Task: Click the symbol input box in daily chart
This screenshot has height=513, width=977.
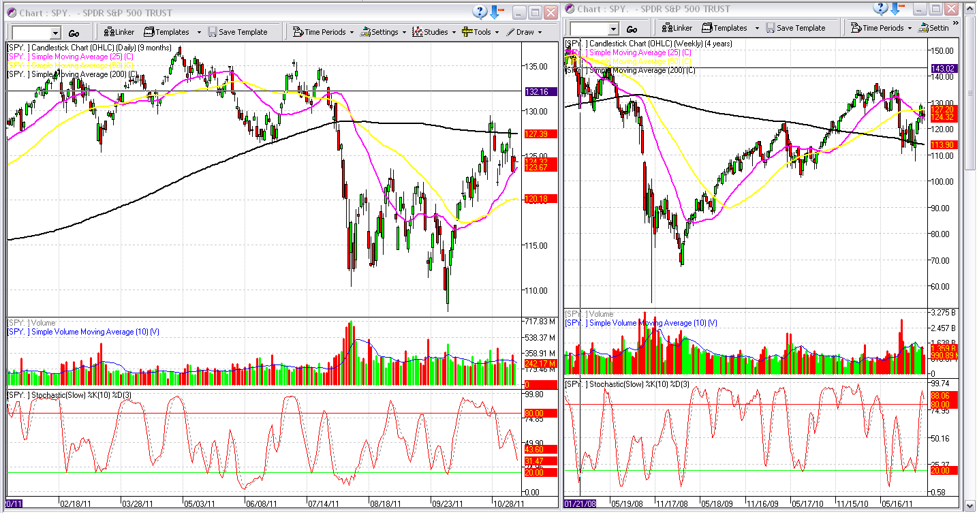Action: [31, 33]
